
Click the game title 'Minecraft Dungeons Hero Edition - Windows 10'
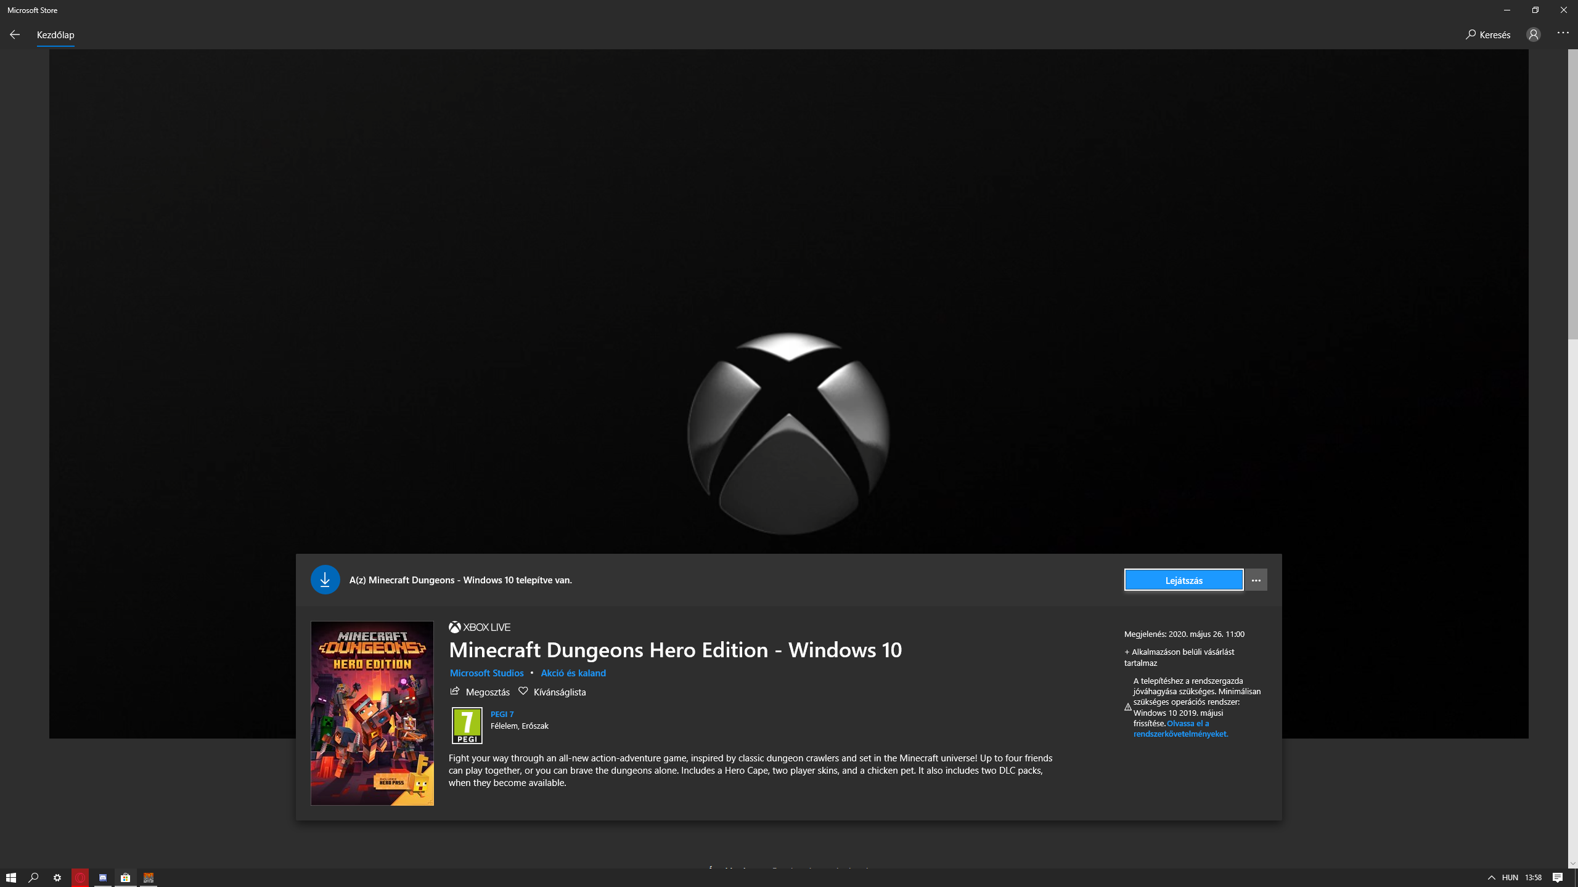(675, 650)
